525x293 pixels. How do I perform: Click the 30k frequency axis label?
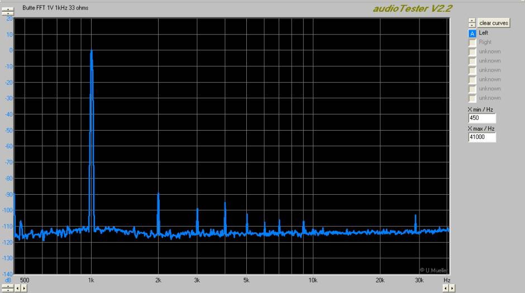419,280
